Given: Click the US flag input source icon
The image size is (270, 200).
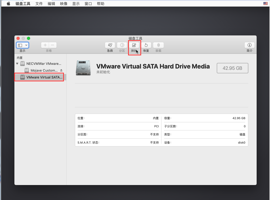Looking at the screenshot, I should coord(265,4).
